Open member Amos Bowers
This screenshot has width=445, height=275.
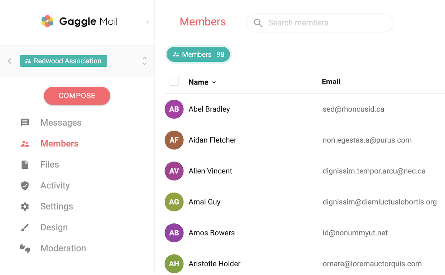click(212, 233)
